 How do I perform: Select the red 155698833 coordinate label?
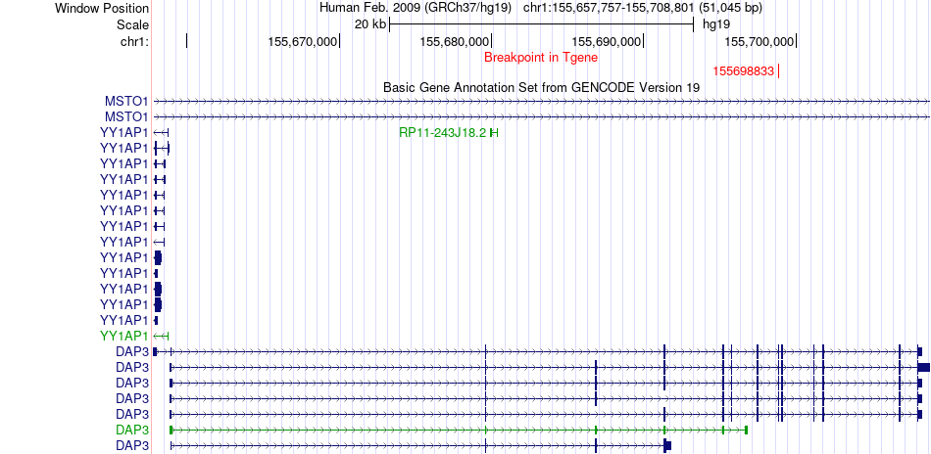744,71
